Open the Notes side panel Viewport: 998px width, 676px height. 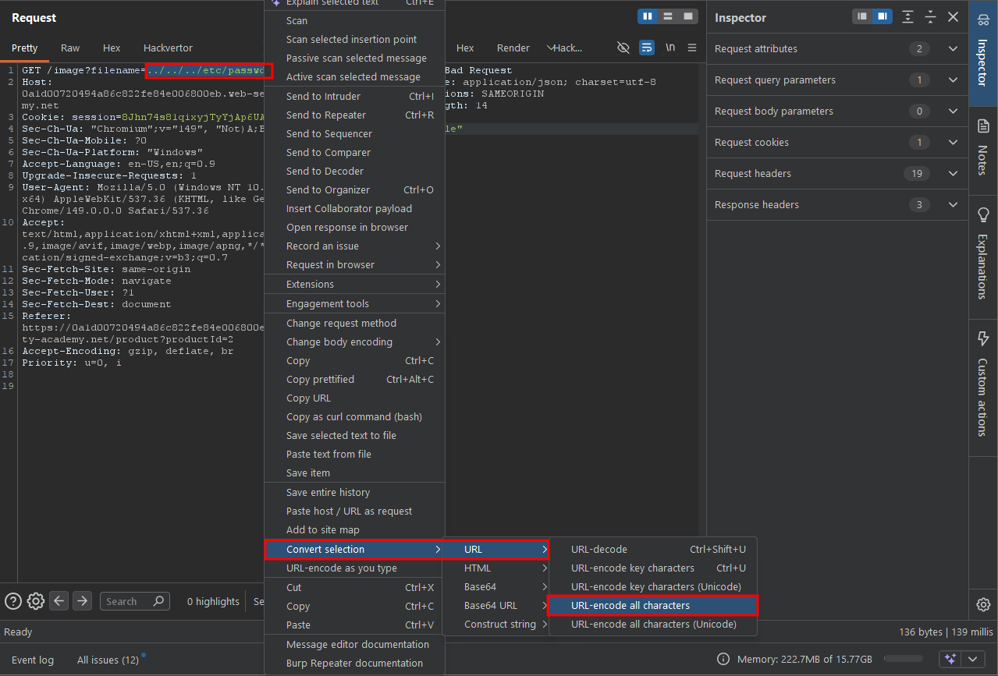pyautogui.click(x=982, y=147)
